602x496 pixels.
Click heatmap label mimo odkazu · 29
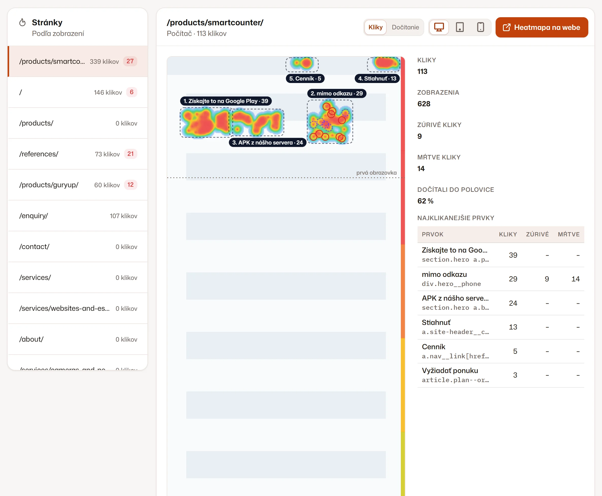[x=337, y=93]
